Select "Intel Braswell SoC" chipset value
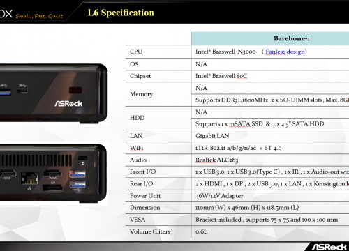Screen dimensions: 349x251 click(221, 76)
